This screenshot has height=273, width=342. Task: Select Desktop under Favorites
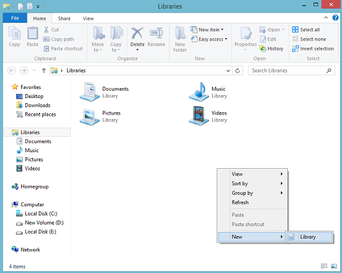tap(30, 96)
